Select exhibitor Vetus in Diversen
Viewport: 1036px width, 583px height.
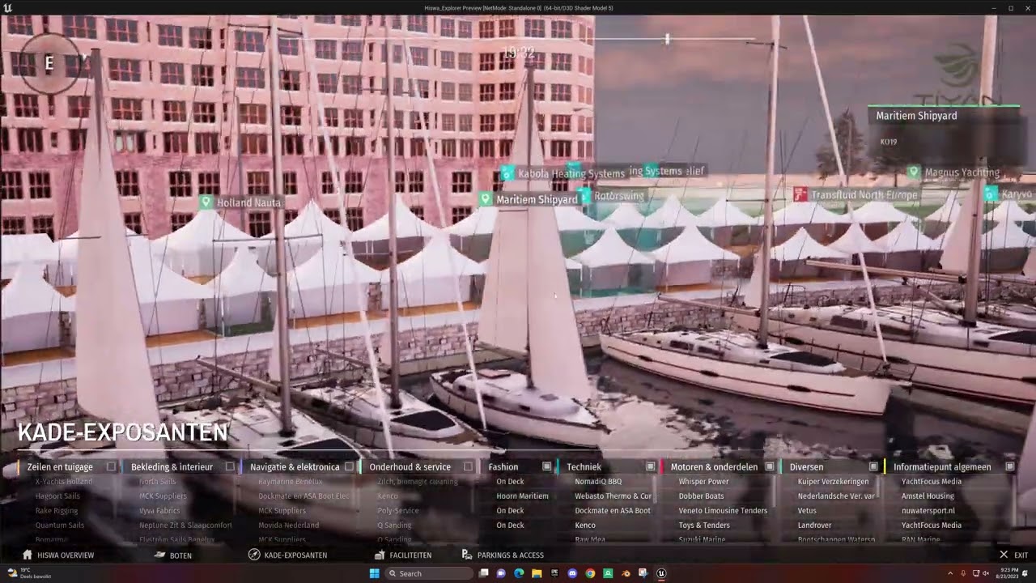(807, 510)
